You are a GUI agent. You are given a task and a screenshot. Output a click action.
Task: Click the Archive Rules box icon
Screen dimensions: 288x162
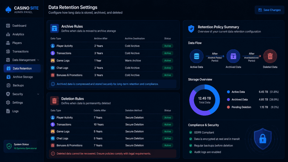(54, 28)
